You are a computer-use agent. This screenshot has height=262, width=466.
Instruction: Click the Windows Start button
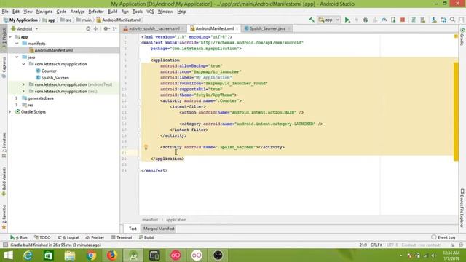pyautogui.click(x=8, y=255)
